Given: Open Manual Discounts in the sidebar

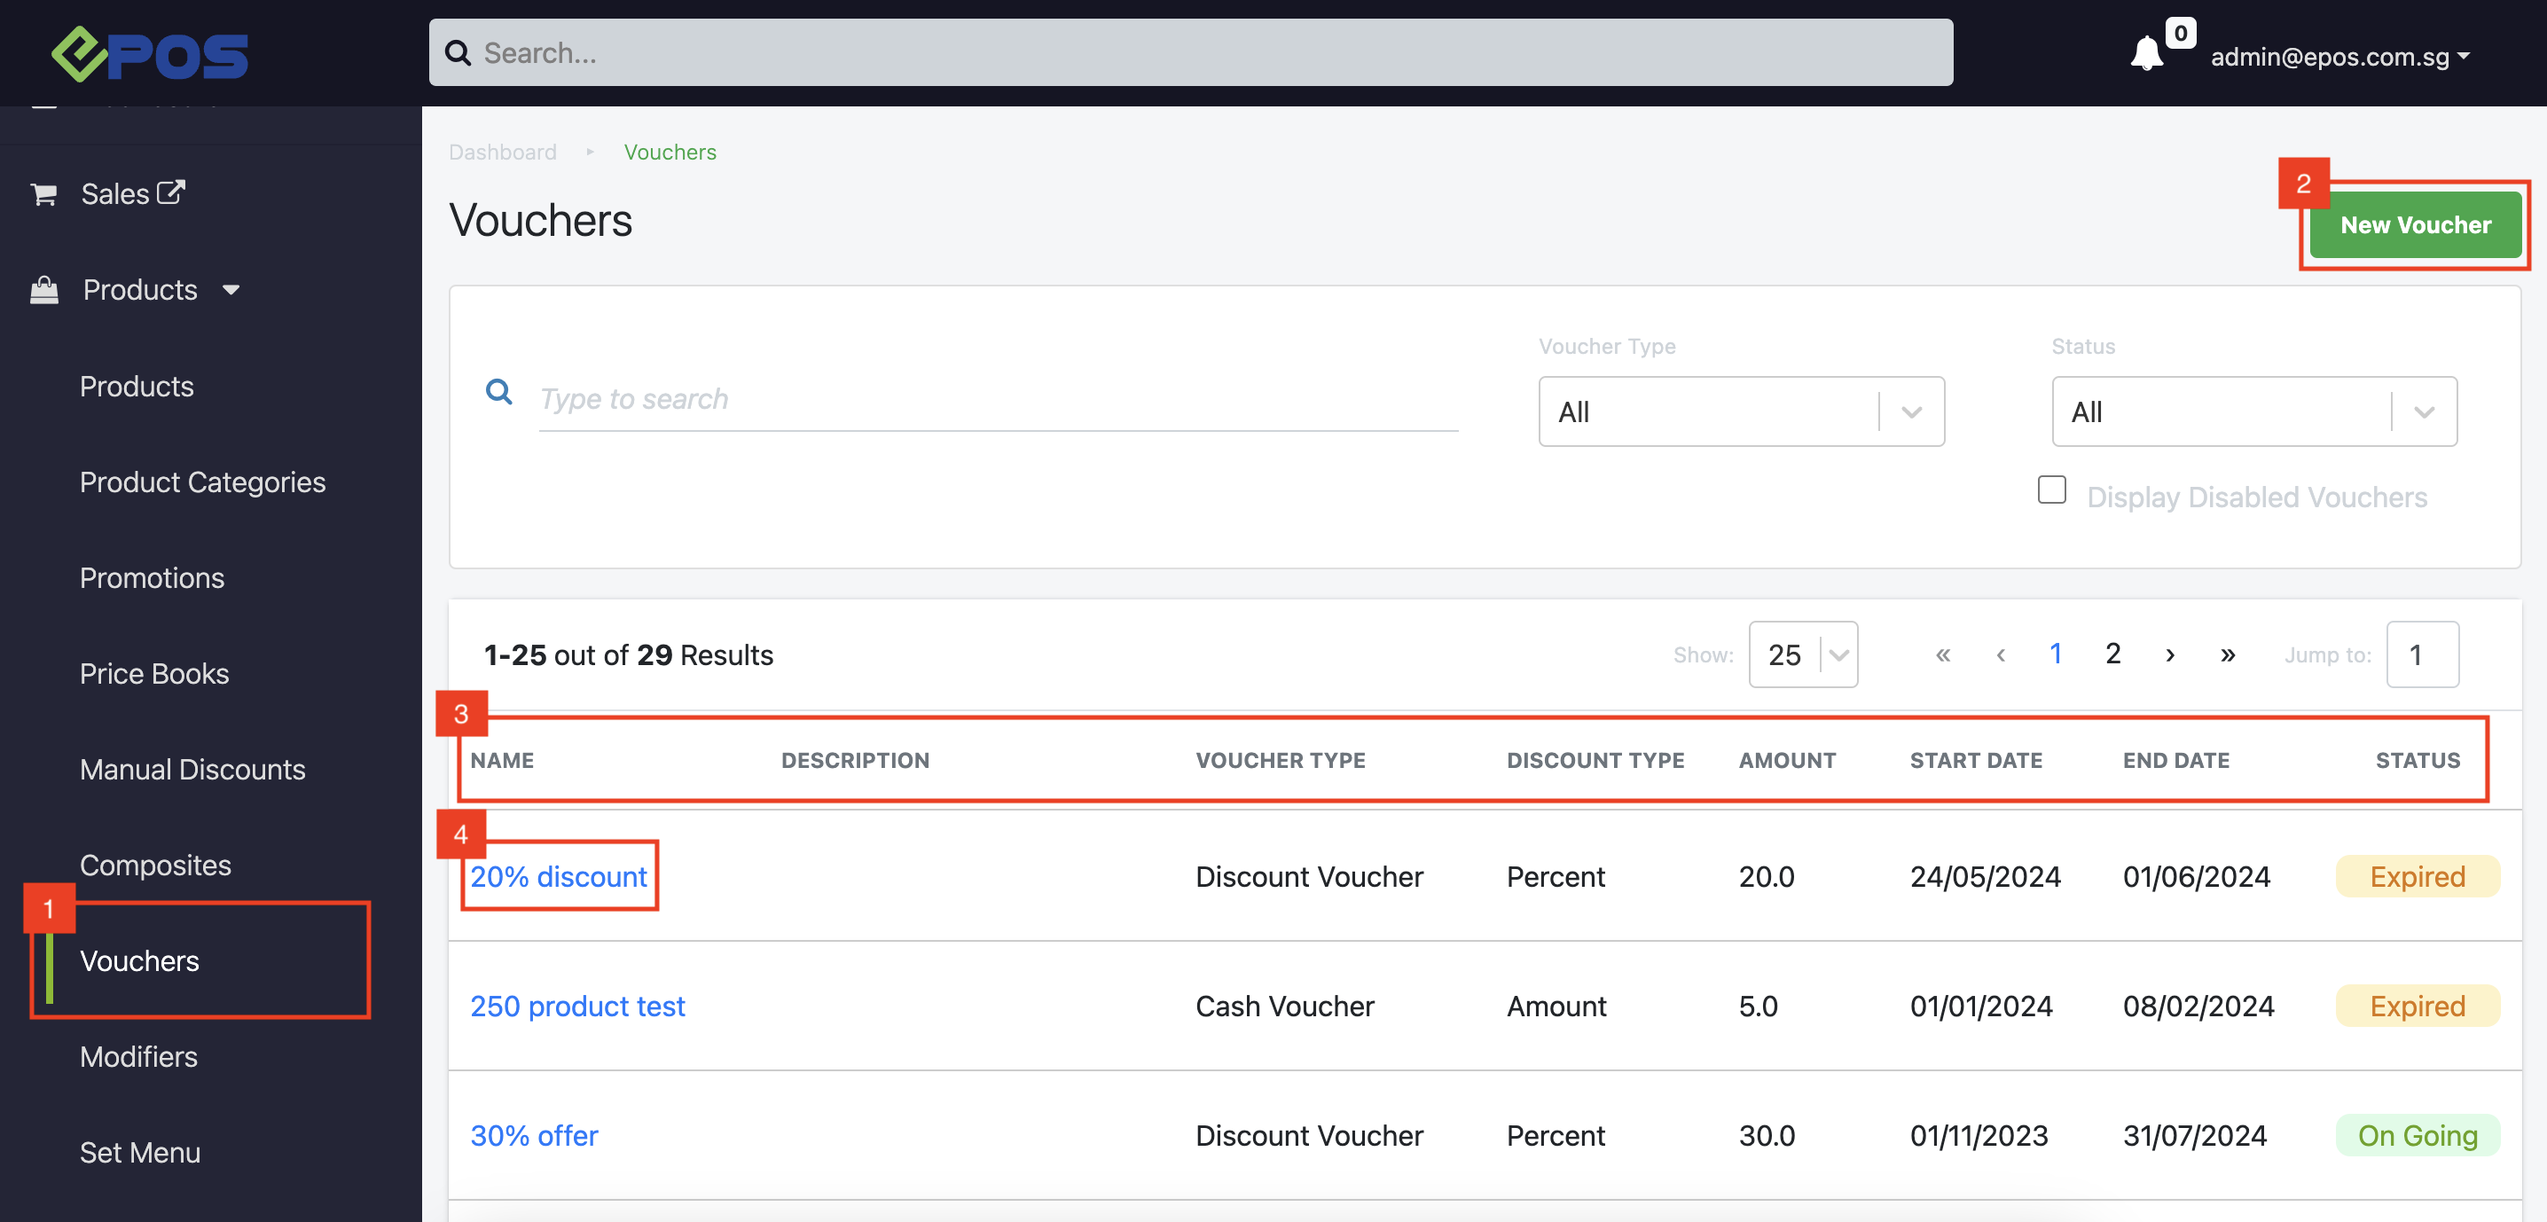Looking at the screenshot, I should (192, 769).
